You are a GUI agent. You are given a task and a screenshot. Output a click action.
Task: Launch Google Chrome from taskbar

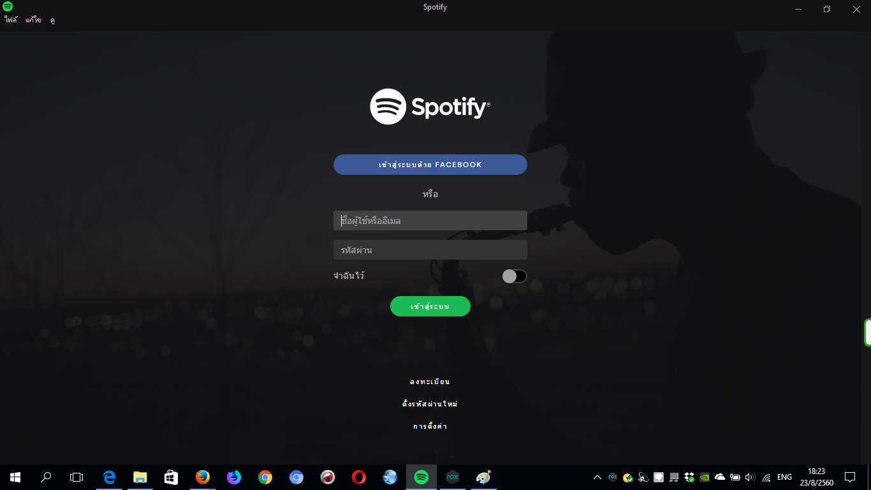(265, 477)
